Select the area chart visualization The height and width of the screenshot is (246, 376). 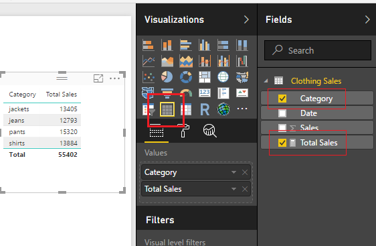coord(167,61)
